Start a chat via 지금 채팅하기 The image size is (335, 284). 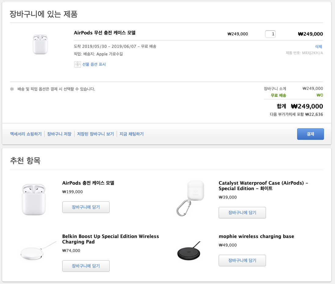click(x=132, y=134)
